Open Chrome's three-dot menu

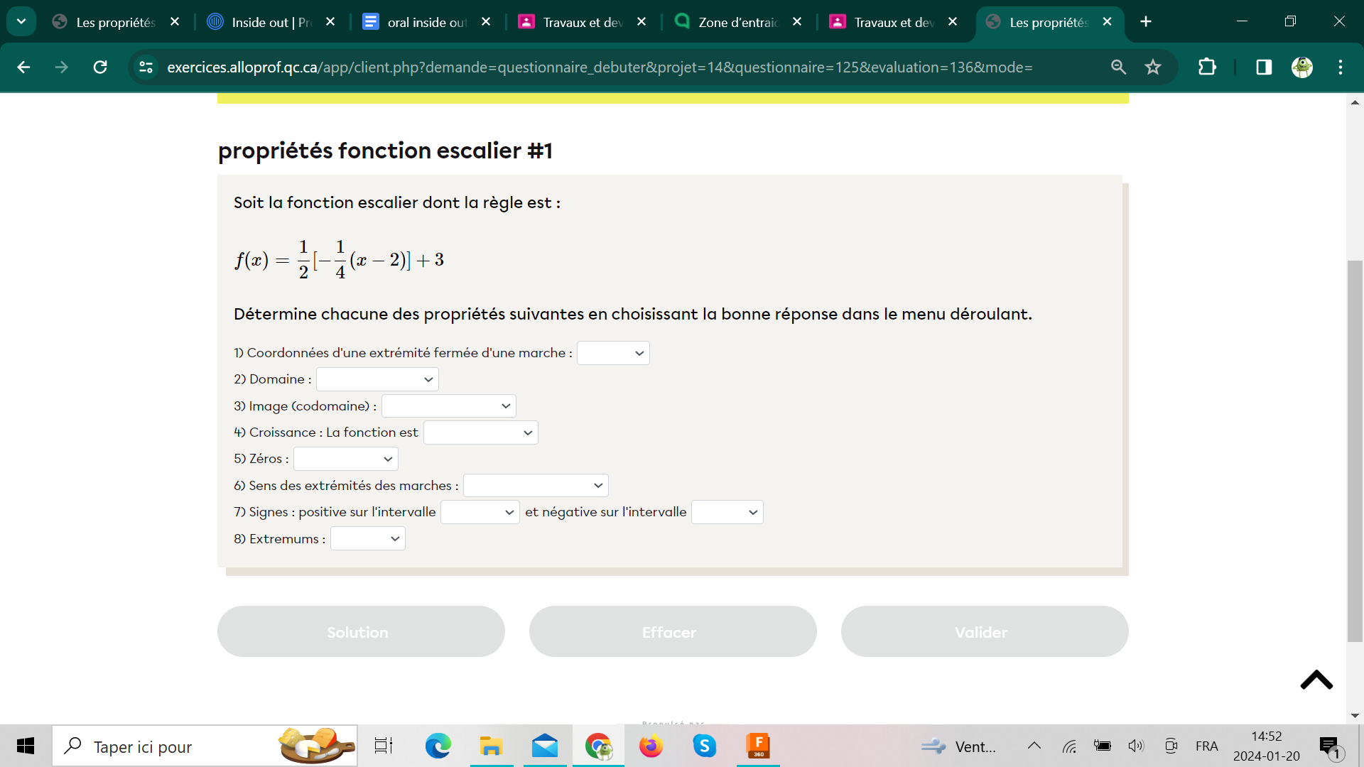[x=1340, y=67]
